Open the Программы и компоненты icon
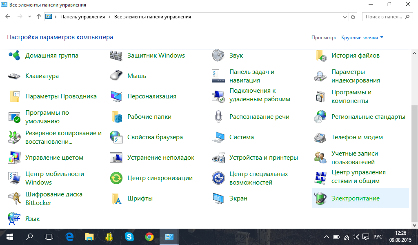The height and width of the screenshot is (245, 418). tap(320, 96)
